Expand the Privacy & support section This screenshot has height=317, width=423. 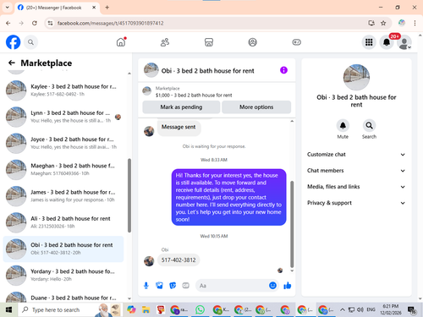[x=356, y=203]
